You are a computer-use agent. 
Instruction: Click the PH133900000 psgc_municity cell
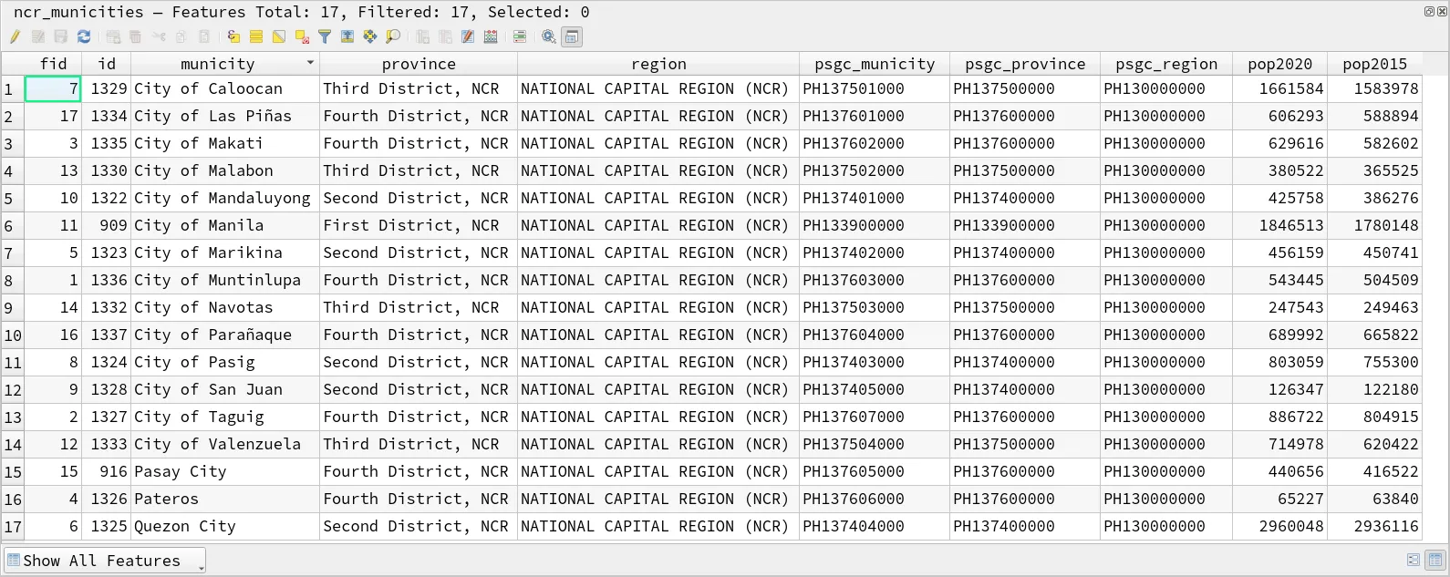tap(875, 225)
